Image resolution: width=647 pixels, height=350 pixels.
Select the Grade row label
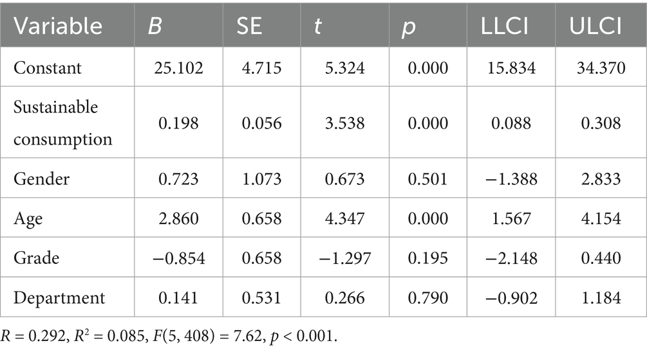click(36, 258)
